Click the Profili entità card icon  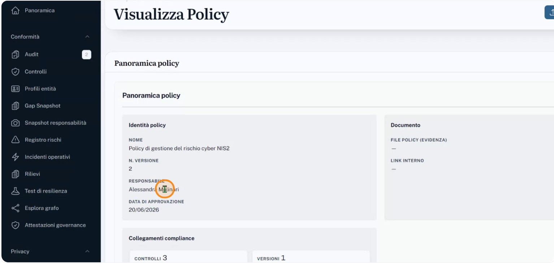(15, 89)
